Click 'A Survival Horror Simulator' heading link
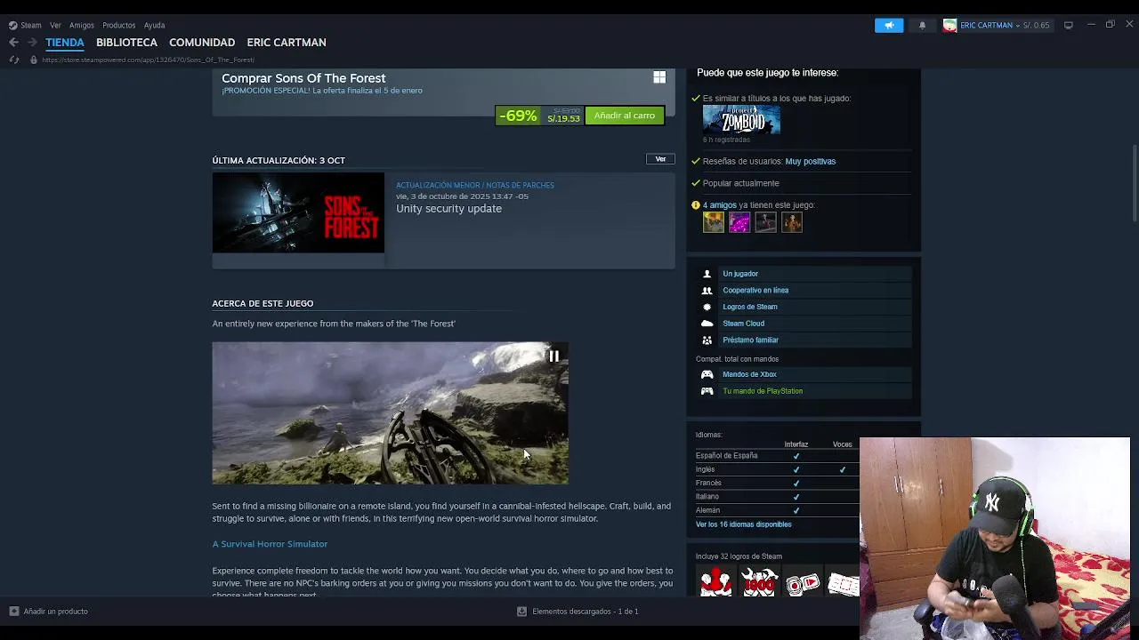 tap(270, 544)
